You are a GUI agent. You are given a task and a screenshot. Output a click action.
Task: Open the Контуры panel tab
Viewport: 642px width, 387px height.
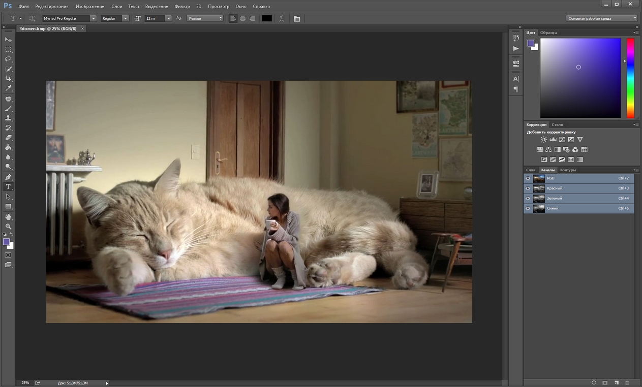(568, 170)
